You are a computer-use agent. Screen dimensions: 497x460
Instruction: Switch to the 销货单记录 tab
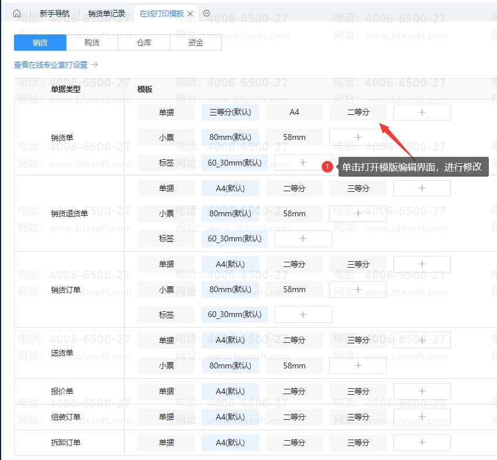point(107,13)
